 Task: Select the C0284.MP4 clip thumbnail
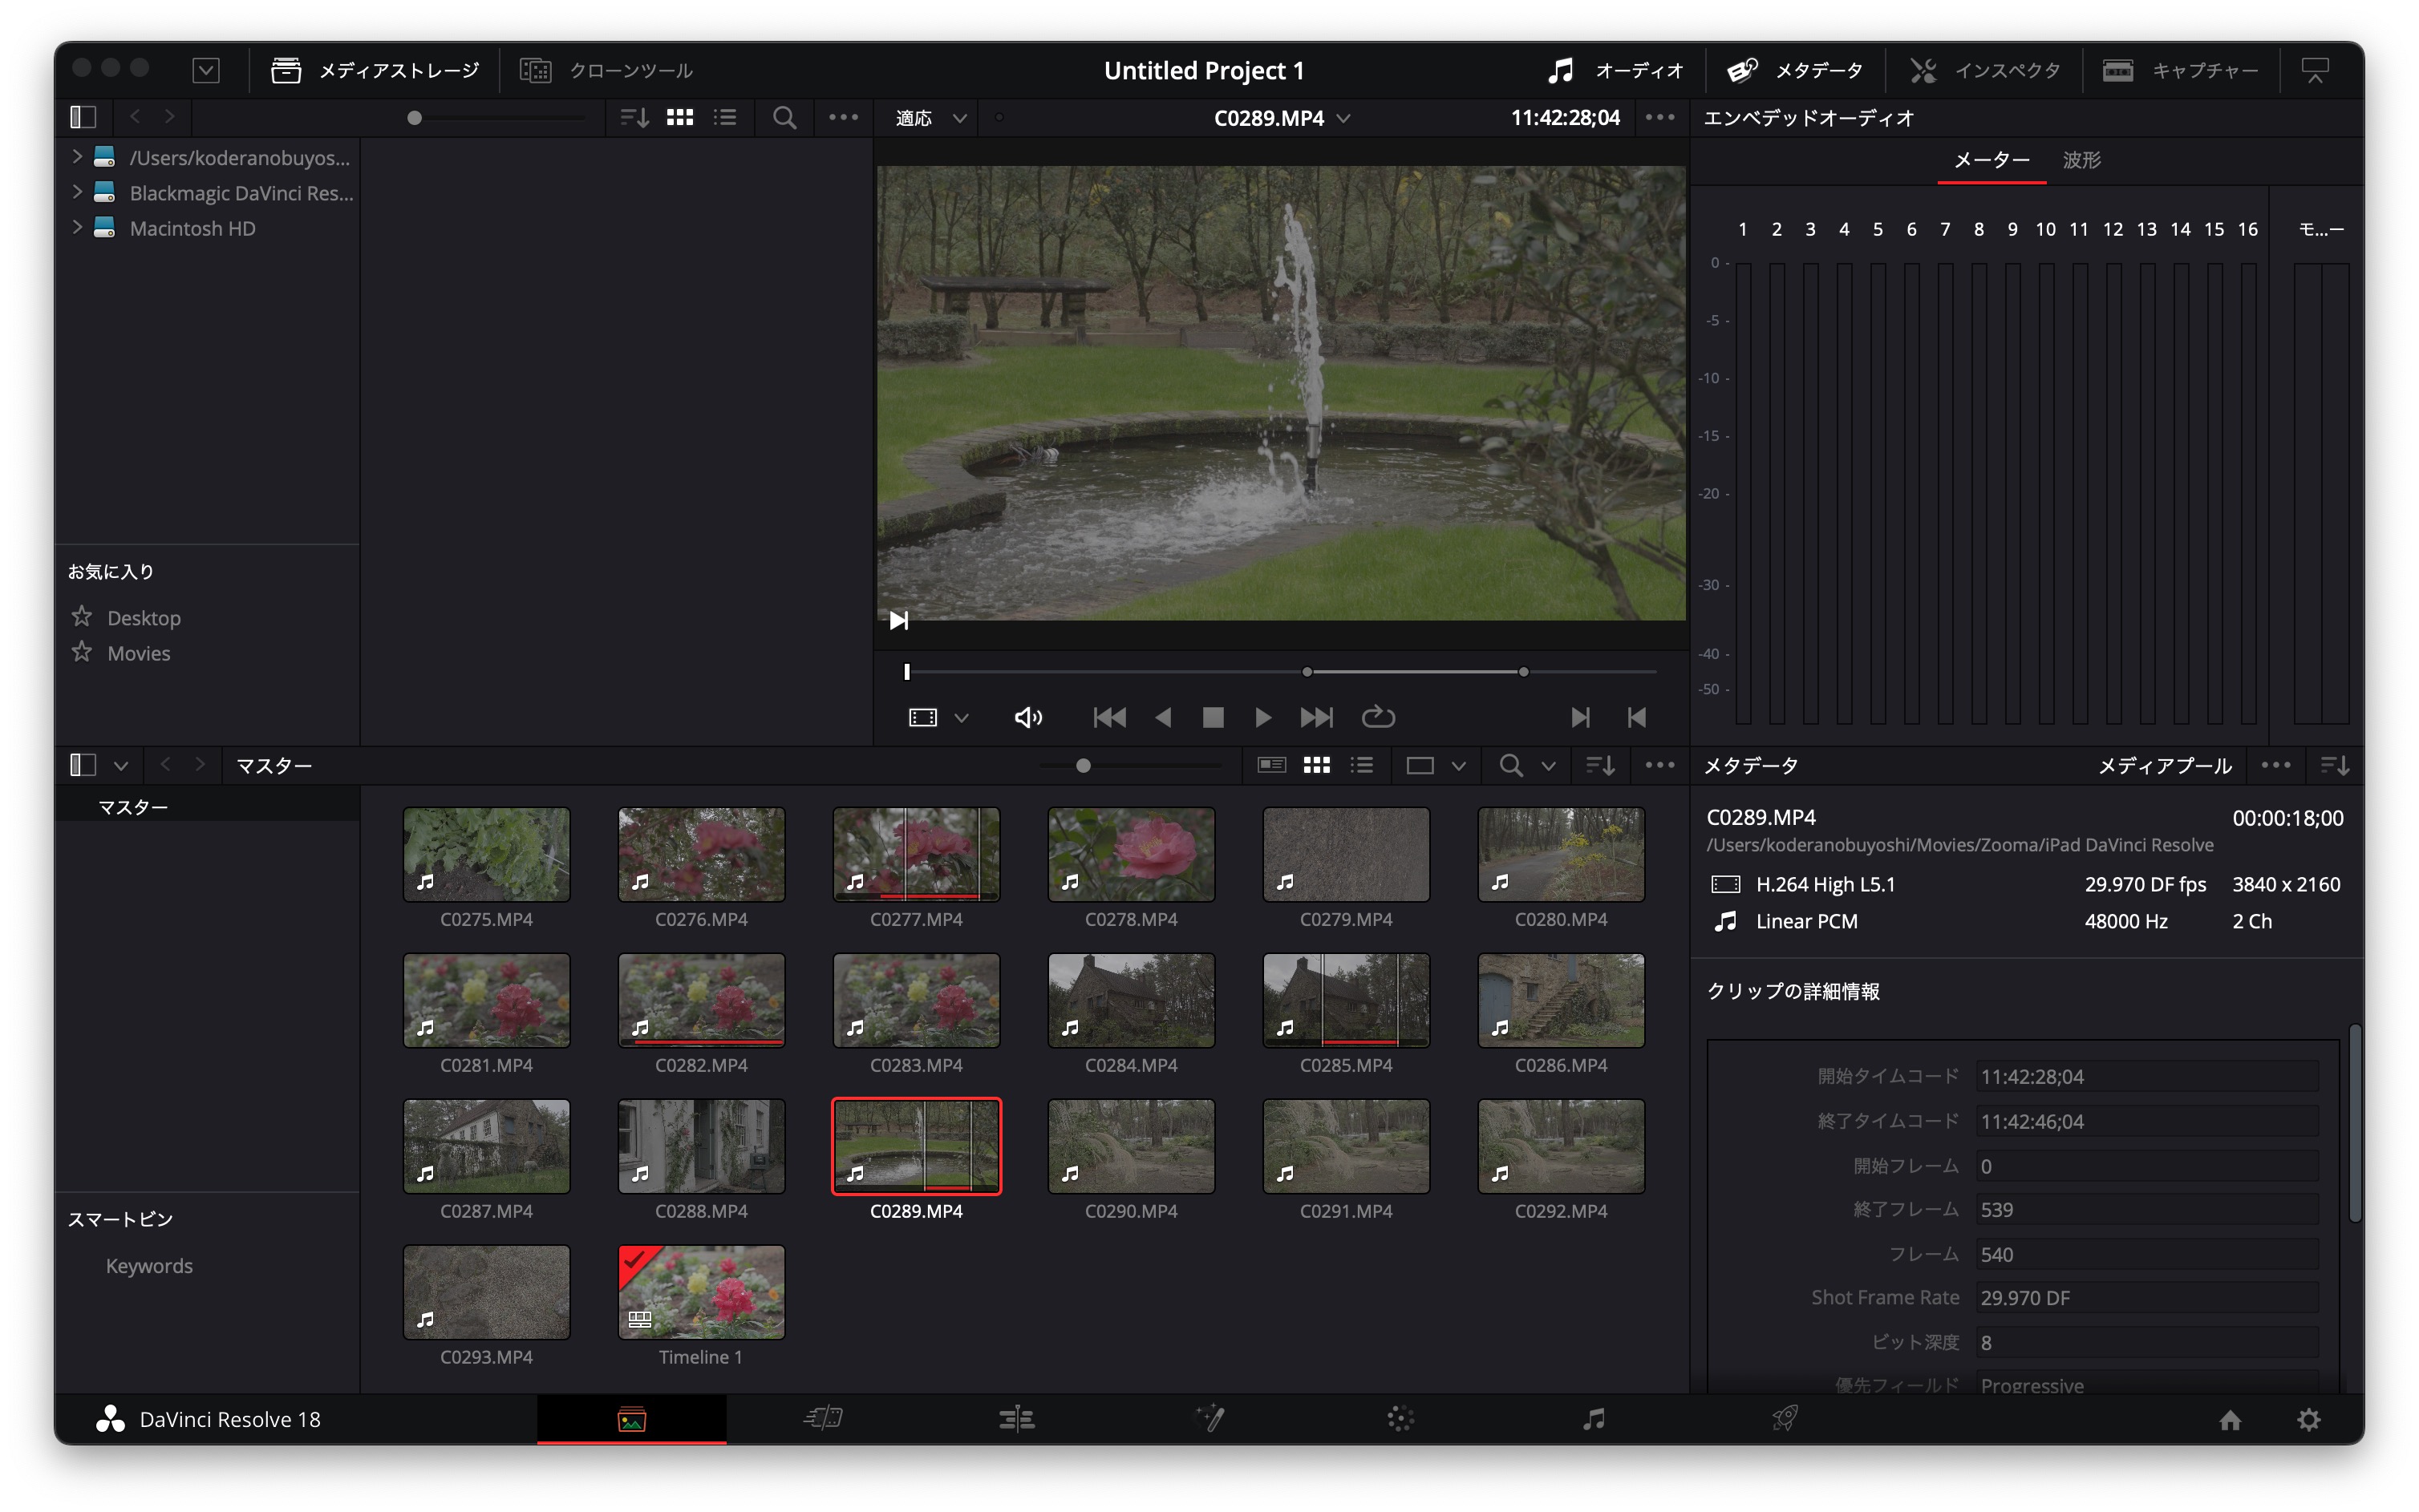pos(1130,1000)
